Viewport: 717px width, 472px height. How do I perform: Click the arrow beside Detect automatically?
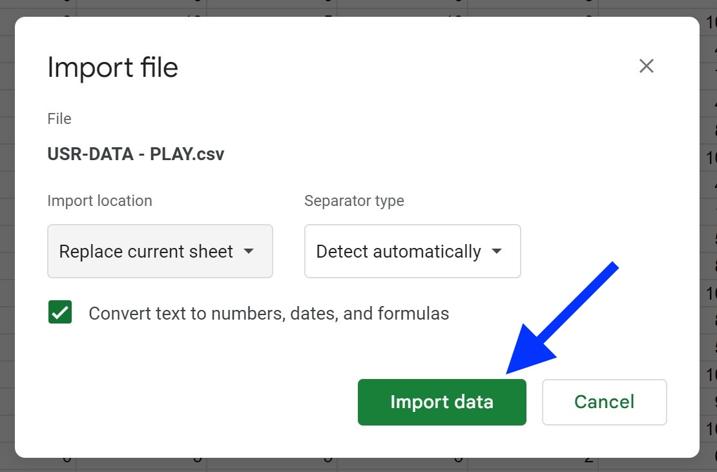coord(497,251)
